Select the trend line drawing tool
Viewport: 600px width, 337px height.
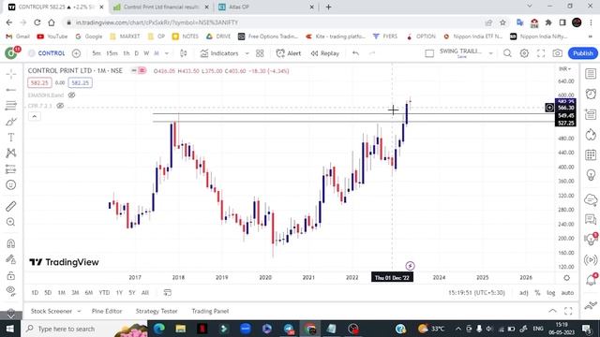point(10,90)
